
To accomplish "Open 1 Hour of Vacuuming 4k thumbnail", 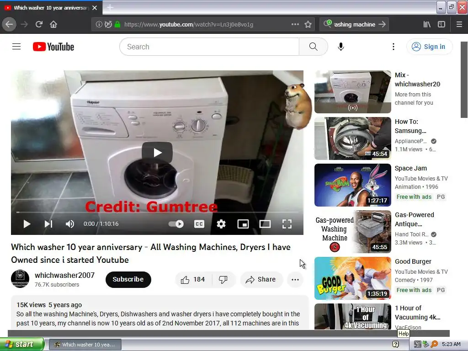I will pyautogui.click(x=352, y=316).
